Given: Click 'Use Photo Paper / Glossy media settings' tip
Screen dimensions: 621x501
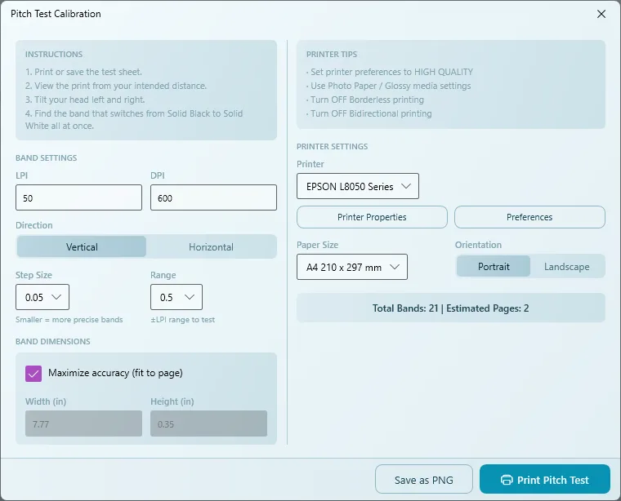Looking at the screenshot, I should coord(388,86).
